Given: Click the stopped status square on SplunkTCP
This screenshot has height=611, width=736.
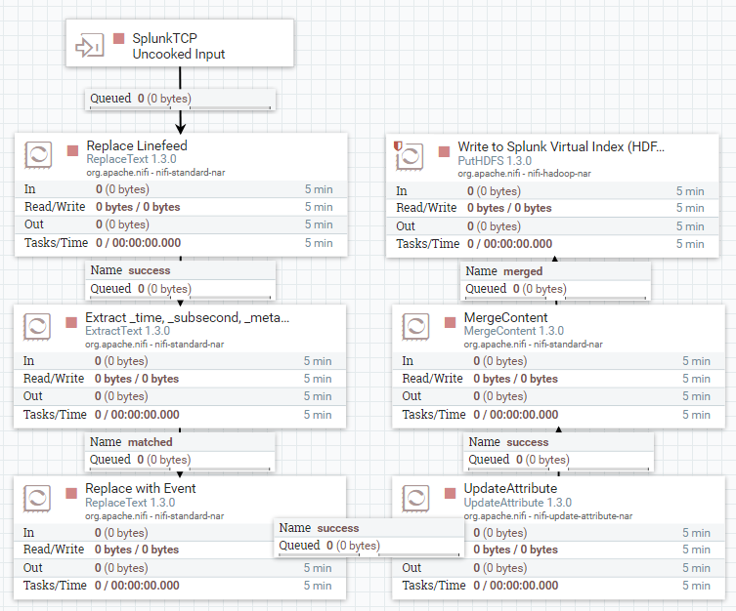Looking at the screenshot, I should 118,38.
